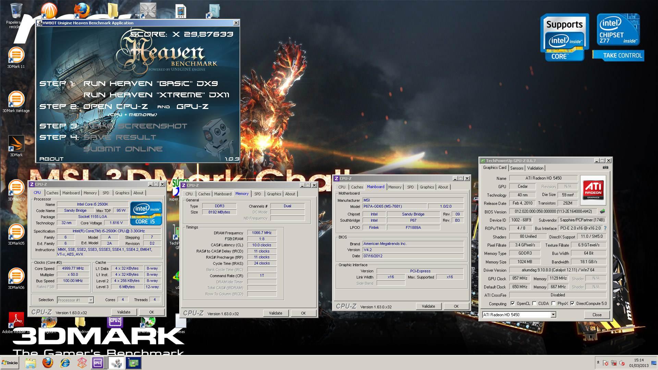This screenshot has width=658, height=370.
Task: Switch to the Sensors tab in GPU-Z
Action: (x=516, y=168)
